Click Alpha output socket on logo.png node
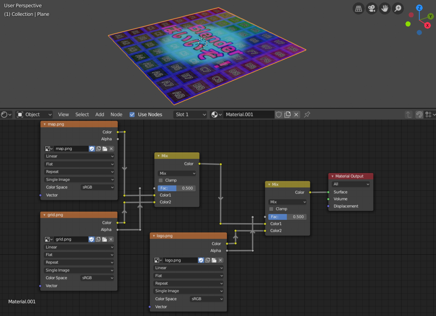The height and width of the screenshot is (316, 436). tap(227, 251)
